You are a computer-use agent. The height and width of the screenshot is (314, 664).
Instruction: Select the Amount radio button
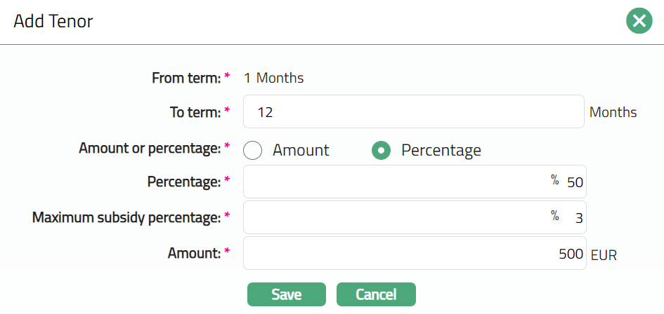coord(253,150)
